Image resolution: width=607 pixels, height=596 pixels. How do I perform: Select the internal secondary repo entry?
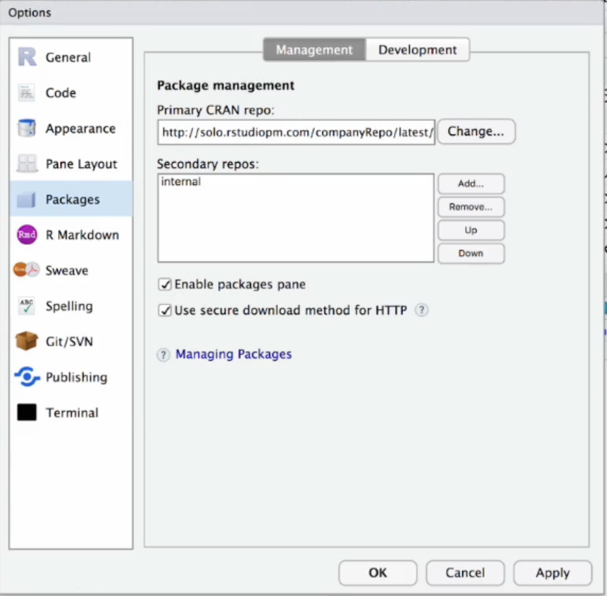(x=181, y=182)
